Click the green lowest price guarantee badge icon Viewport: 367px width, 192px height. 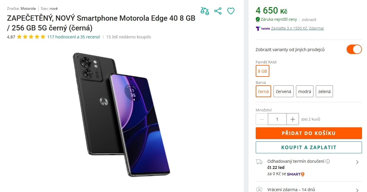(x=257, y=19)
